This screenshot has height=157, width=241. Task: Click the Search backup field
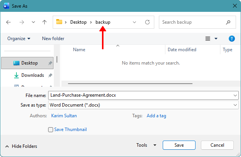pos(197,22)
